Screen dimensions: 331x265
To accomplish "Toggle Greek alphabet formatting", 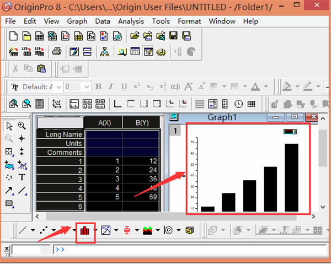I will point(175,87).
